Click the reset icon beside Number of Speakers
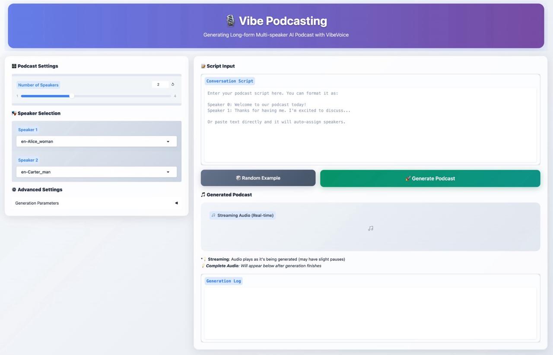 (x=173, y=85)
